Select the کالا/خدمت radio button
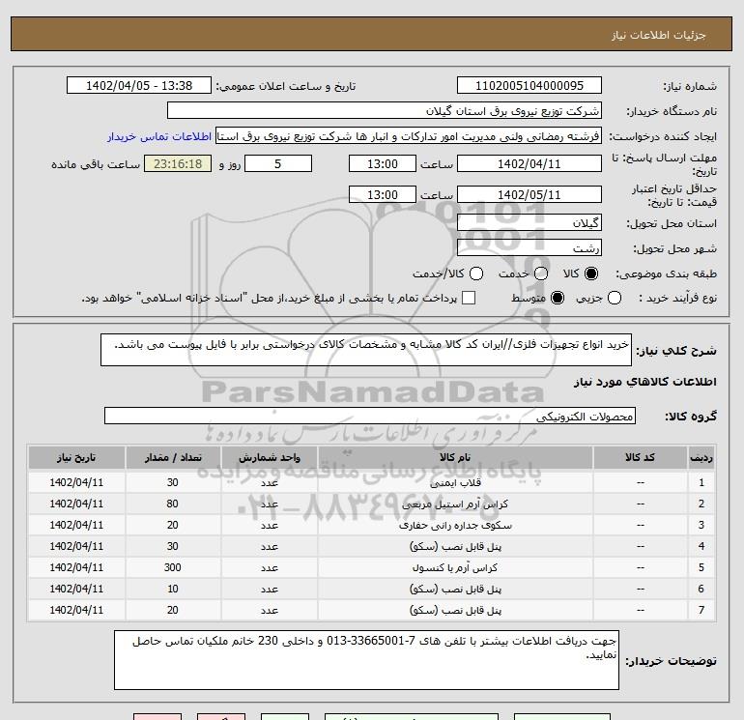 pyautogui.click(x=476, y=274)
